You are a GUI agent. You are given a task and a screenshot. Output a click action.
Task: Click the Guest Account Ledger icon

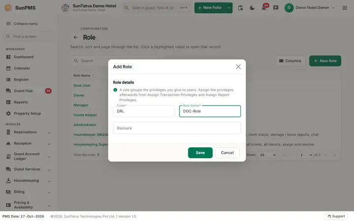[x=8, y=156]
